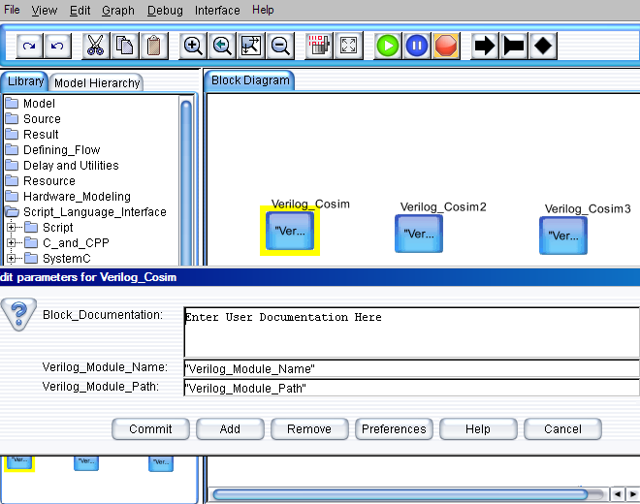Pause simulation with the blue pause button
The width and height of the screenshot is (640, 504).
pyautogui.click(x=417, y=46)
